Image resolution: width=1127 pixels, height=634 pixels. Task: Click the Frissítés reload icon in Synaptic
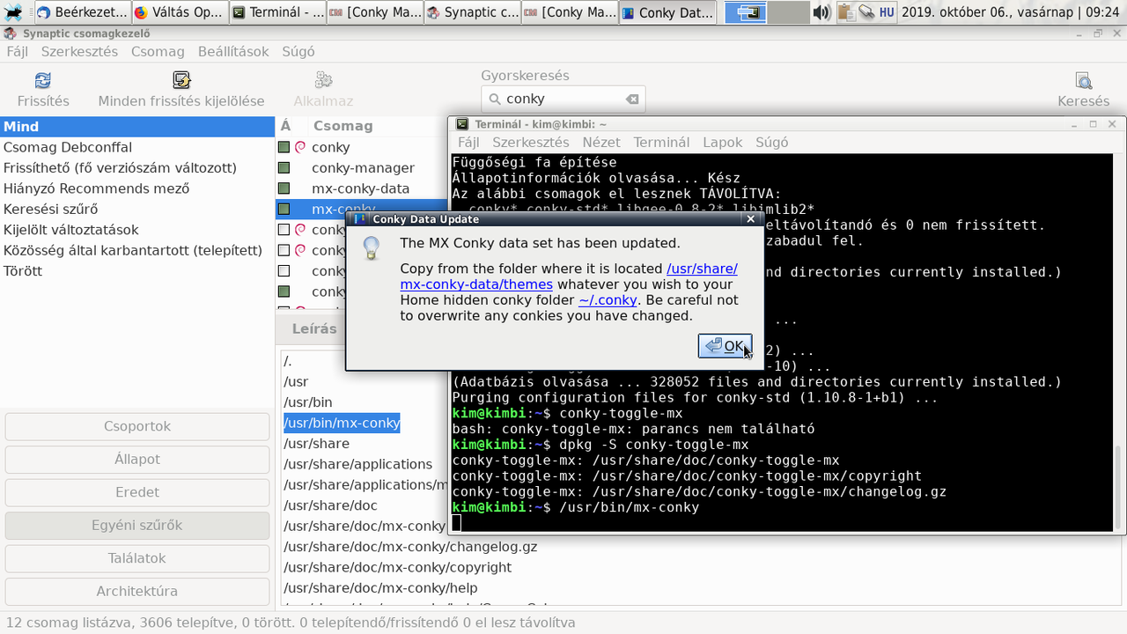click(x=43, y=81)
